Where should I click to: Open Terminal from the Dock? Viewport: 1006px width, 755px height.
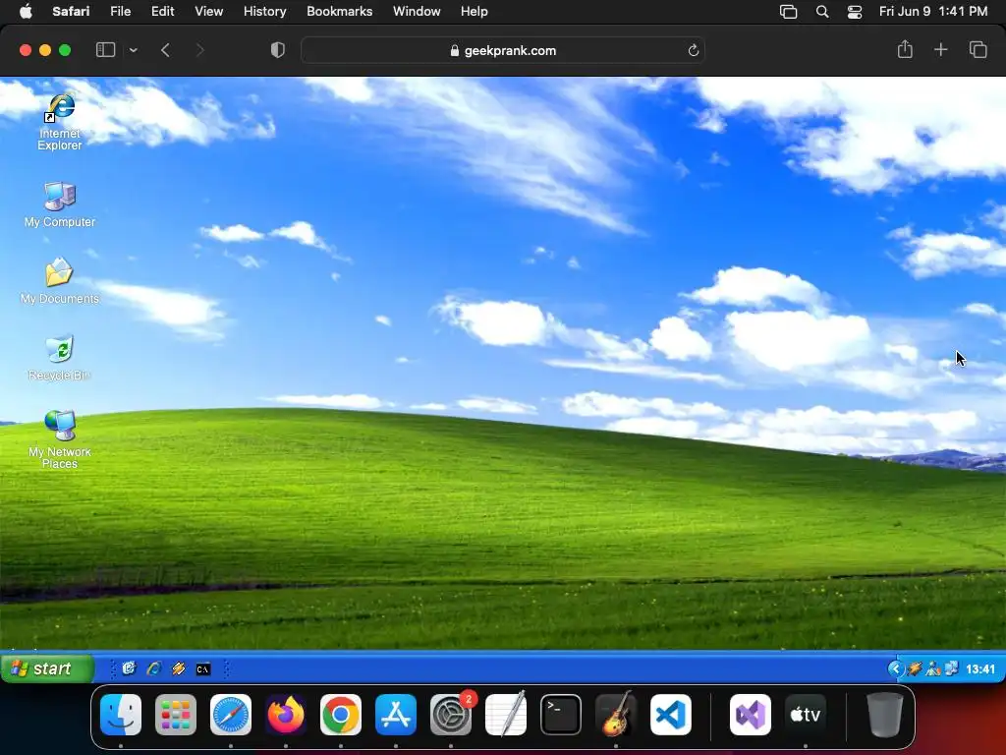[x=561, y=714]
